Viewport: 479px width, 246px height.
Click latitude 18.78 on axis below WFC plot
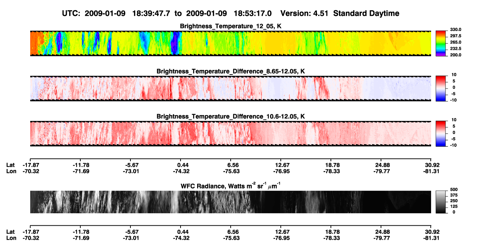332,232
